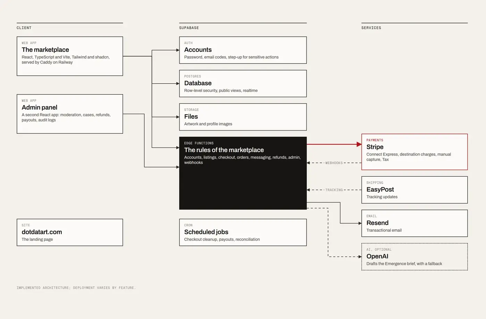486x319 pixels.
Task: Select the "Accounts" title
Action: pos(198,50)
